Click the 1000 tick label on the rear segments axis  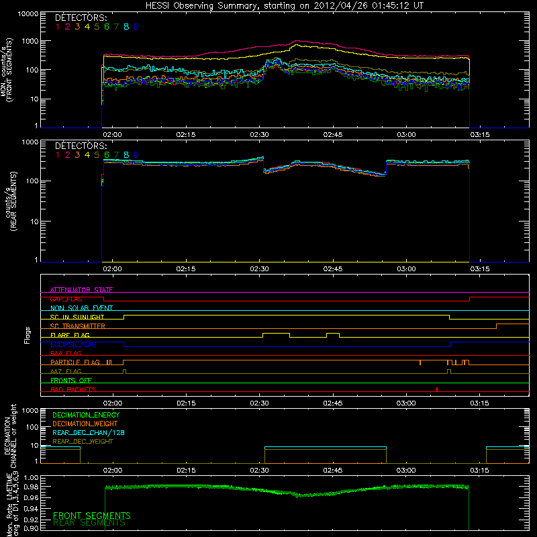(30, 142)
